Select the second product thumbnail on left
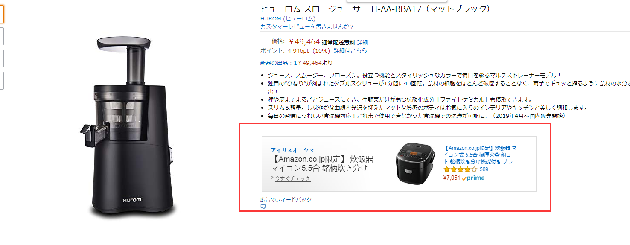The width and height of the screenshot is (630, 245). (1, 36)
